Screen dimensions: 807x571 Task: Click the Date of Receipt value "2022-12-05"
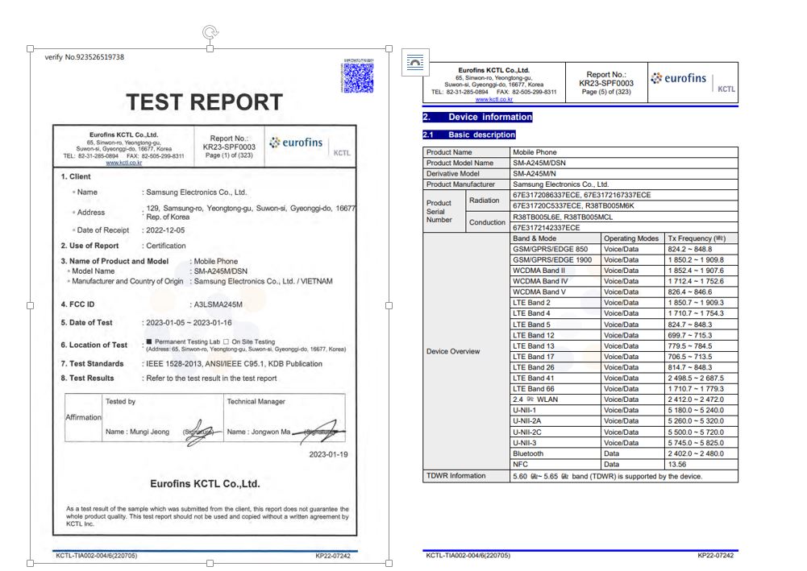(165, 230)
